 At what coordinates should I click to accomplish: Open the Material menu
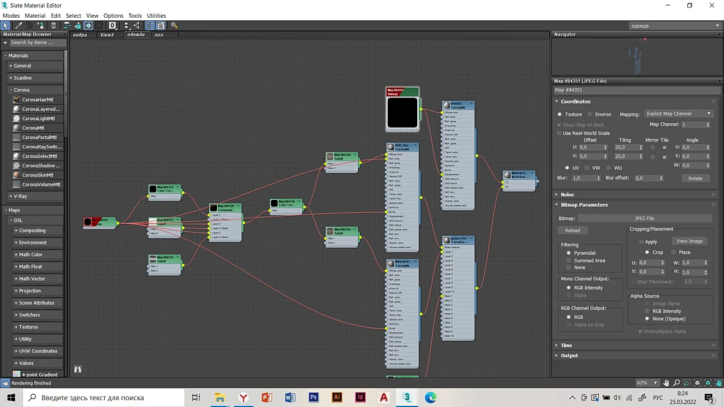(x=35, y=16)
